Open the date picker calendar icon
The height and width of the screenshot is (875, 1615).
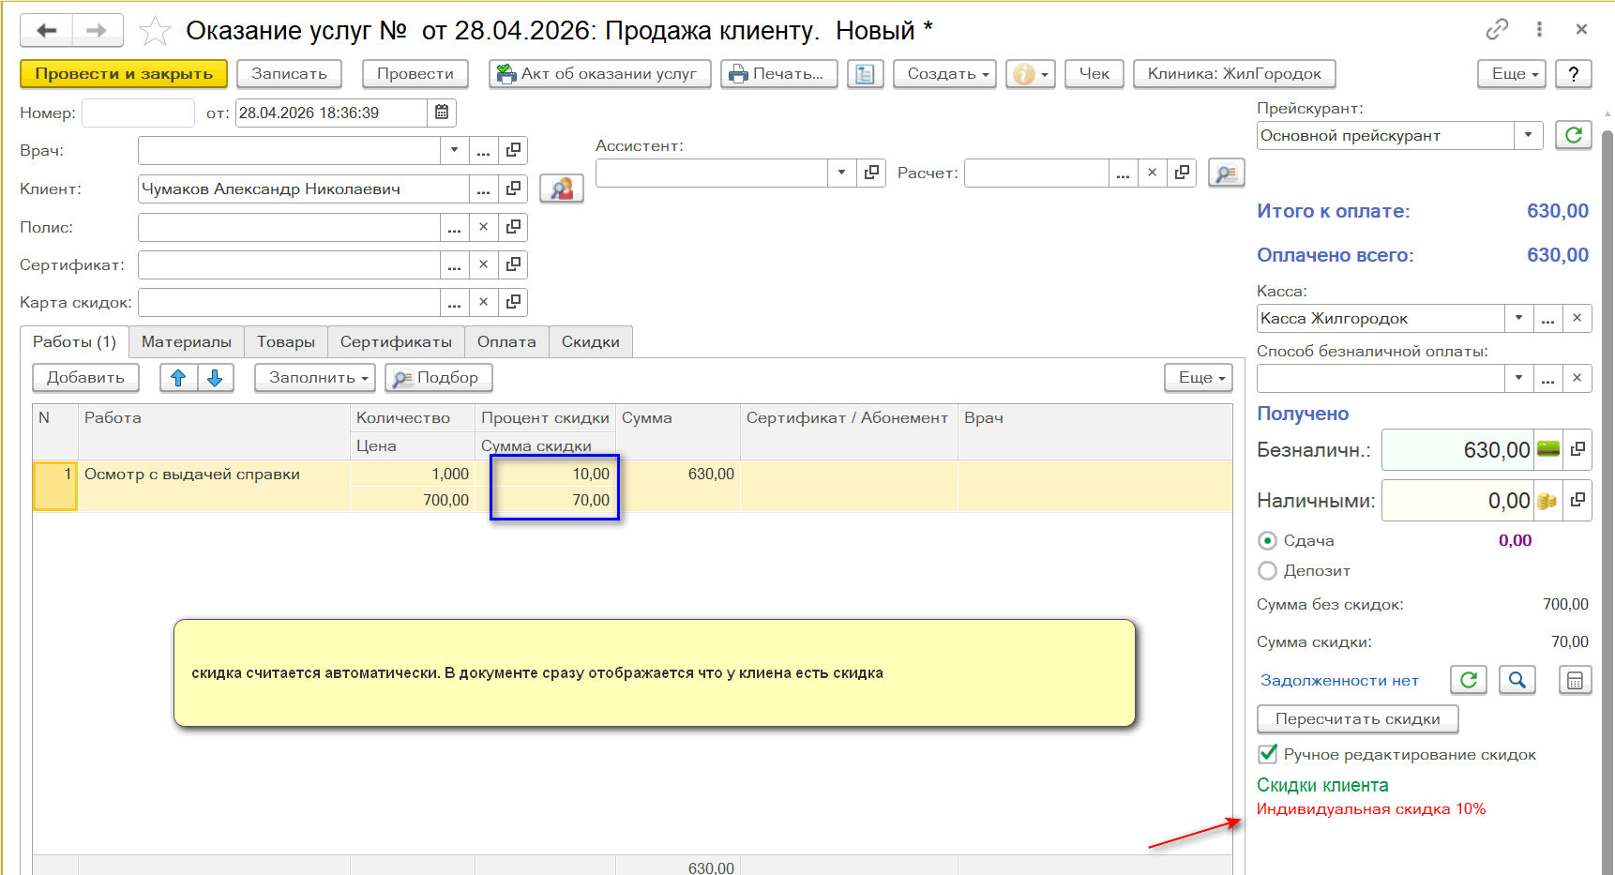tap(442, 113)
